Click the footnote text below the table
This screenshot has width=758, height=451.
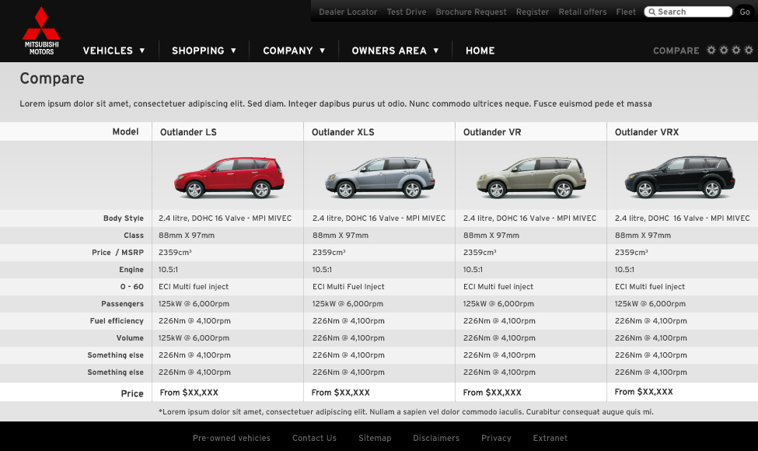[x=406, y=412]
